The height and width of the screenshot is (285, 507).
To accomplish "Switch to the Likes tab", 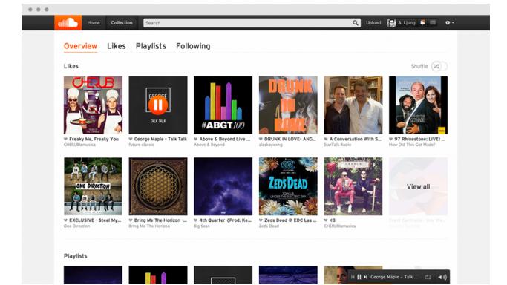I will point(117,46).
